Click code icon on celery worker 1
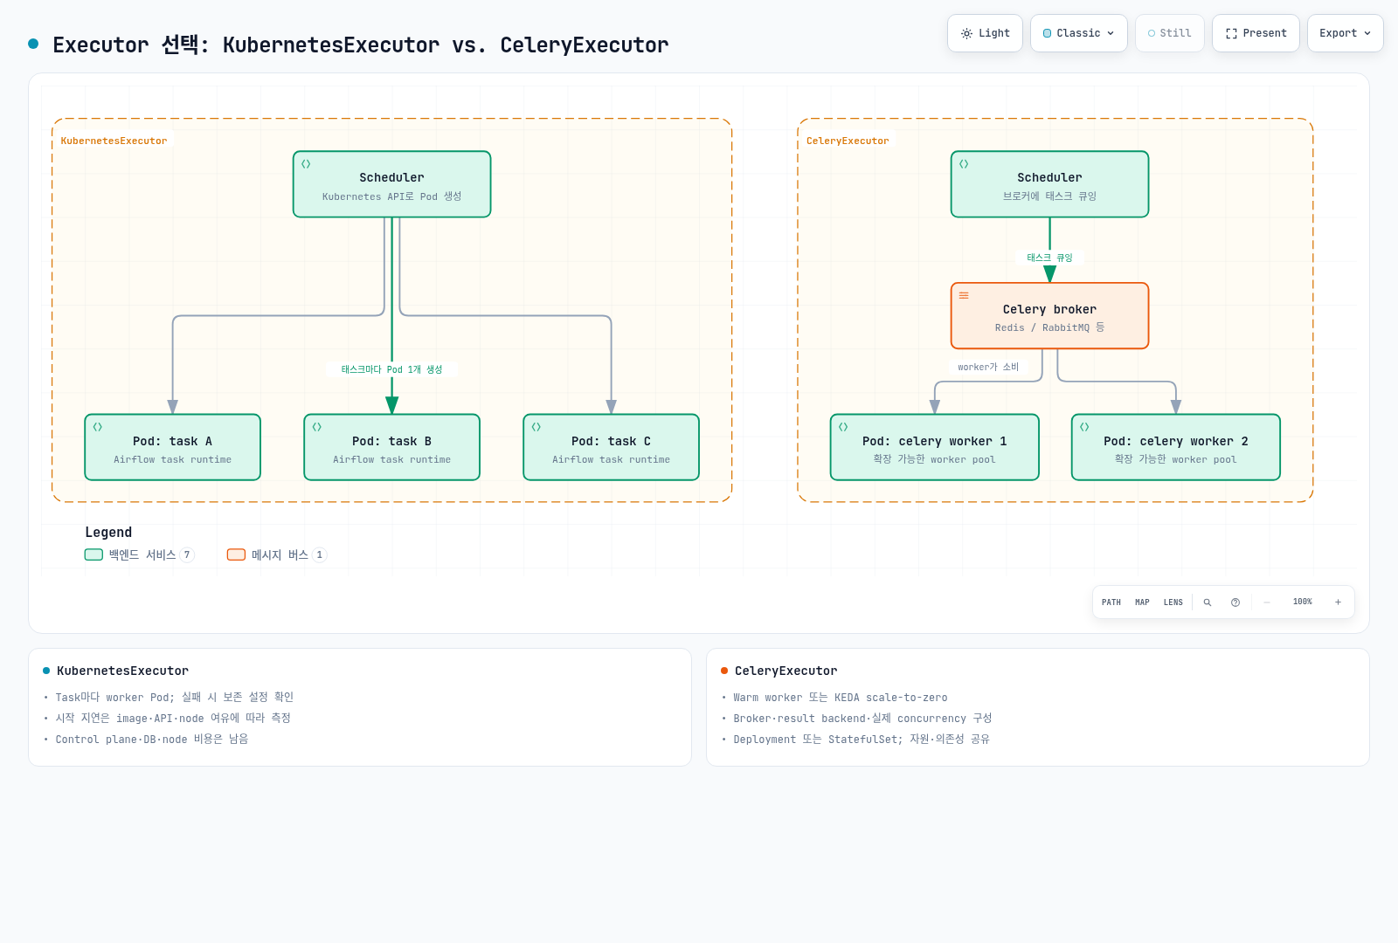 [843, 427]
